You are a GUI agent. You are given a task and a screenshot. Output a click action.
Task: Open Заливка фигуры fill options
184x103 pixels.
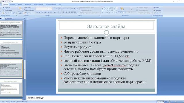pyautogui.click(x=143, y=8)
